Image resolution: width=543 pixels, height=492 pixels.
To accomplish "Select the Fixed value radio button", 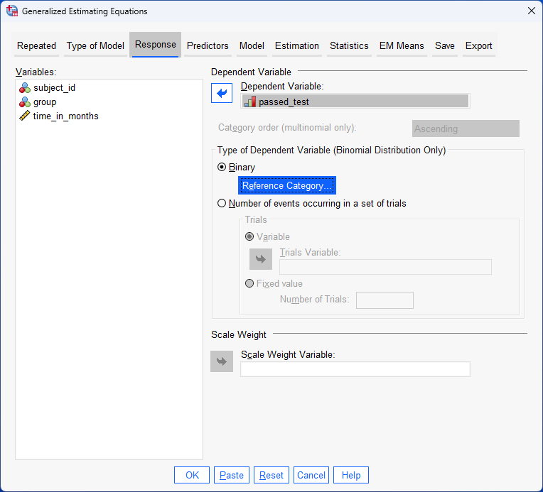I will [249, 284].
